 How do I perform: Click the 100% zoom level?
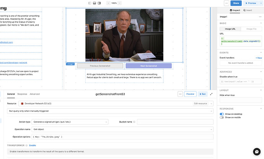point(114,3)
